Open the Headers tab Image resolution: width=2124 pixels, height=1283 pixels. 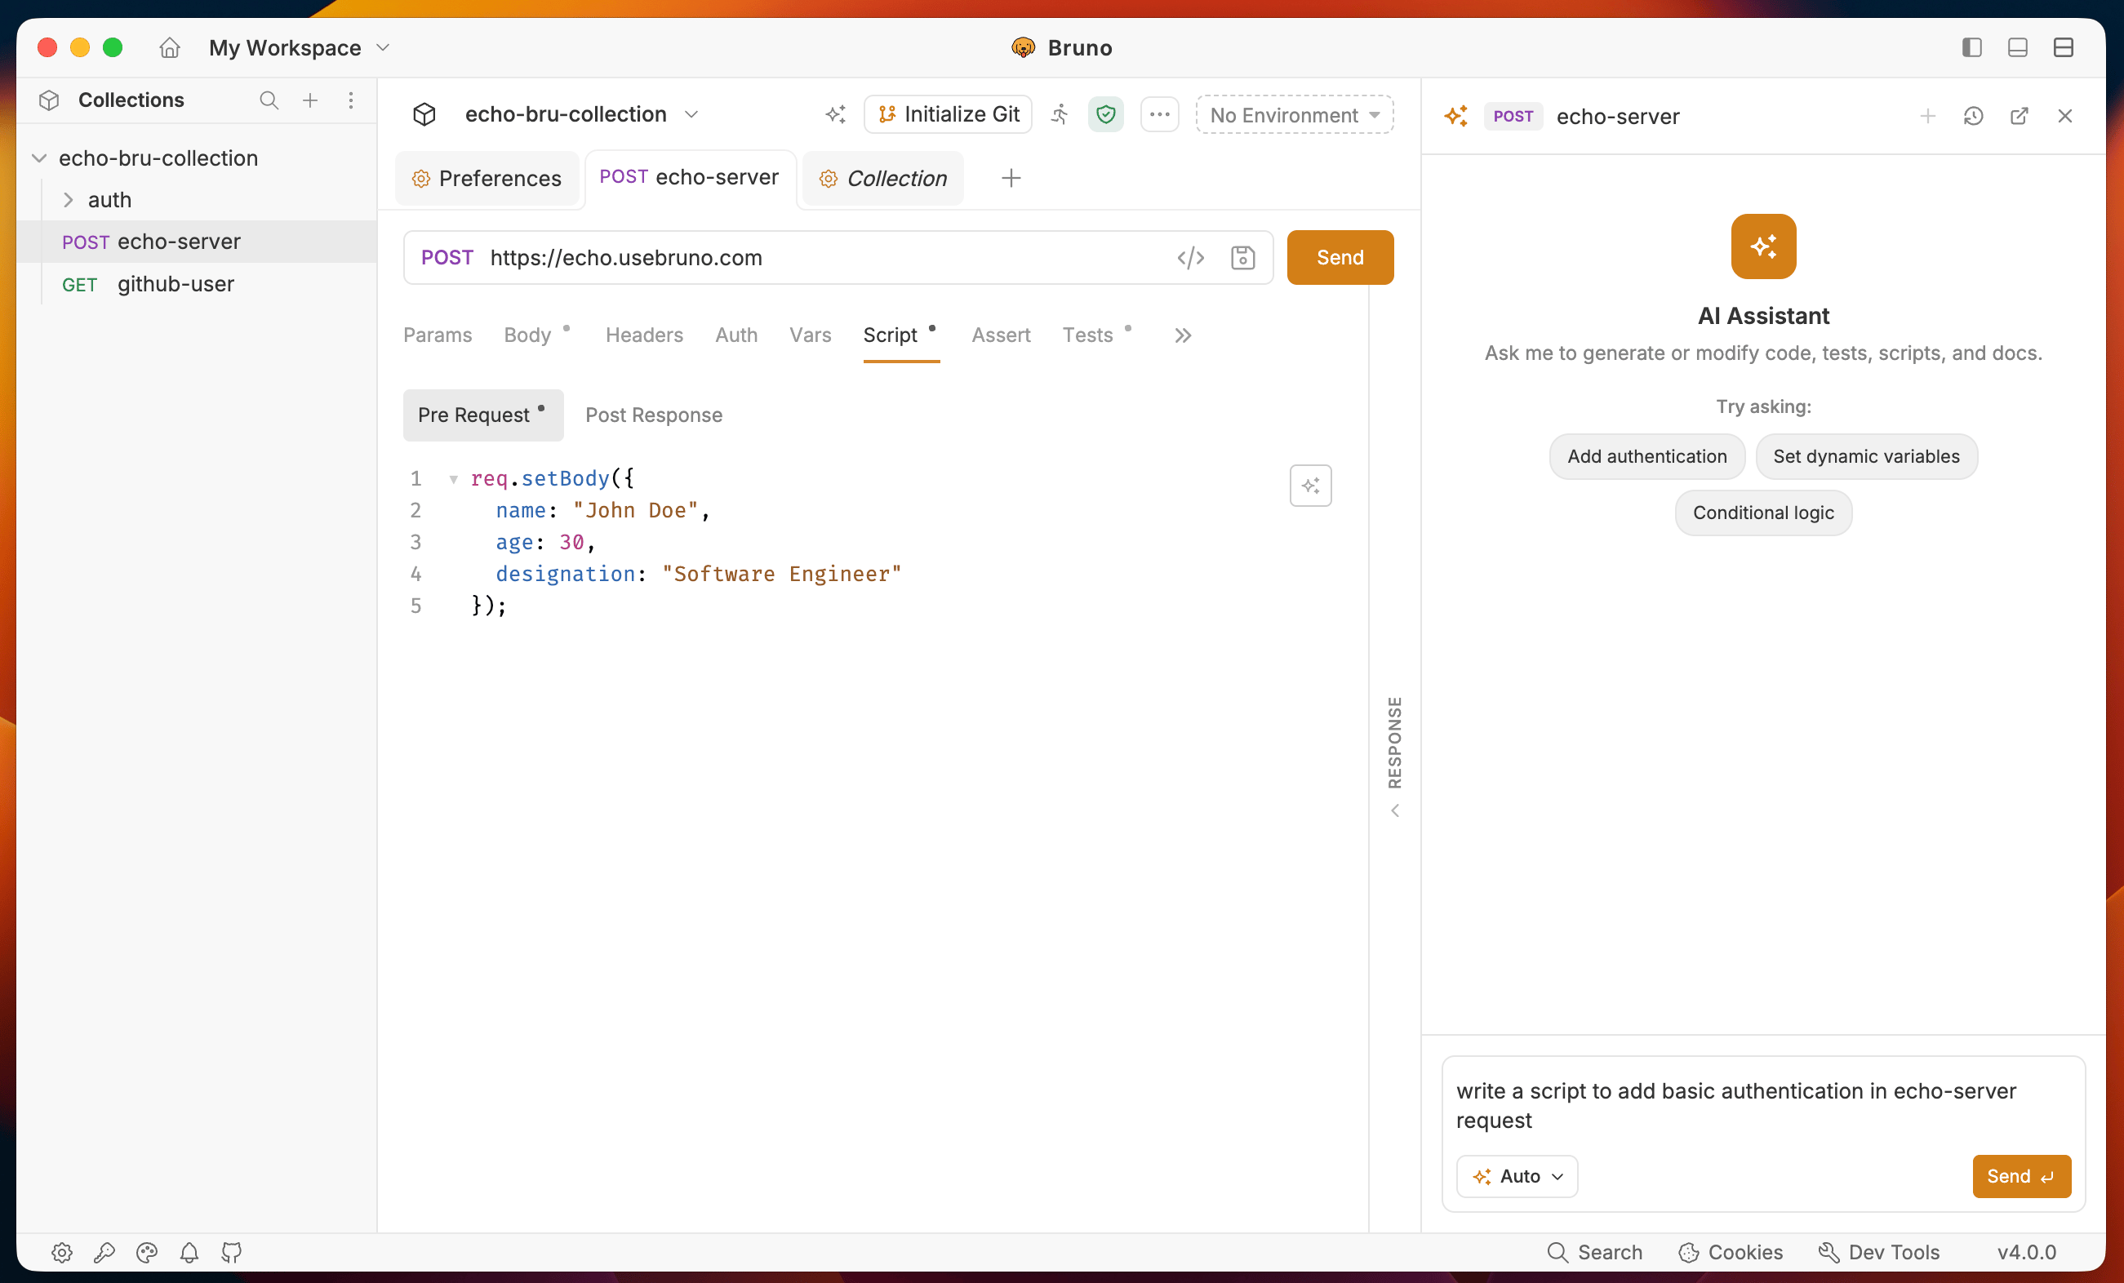click(x=644, y=335)
